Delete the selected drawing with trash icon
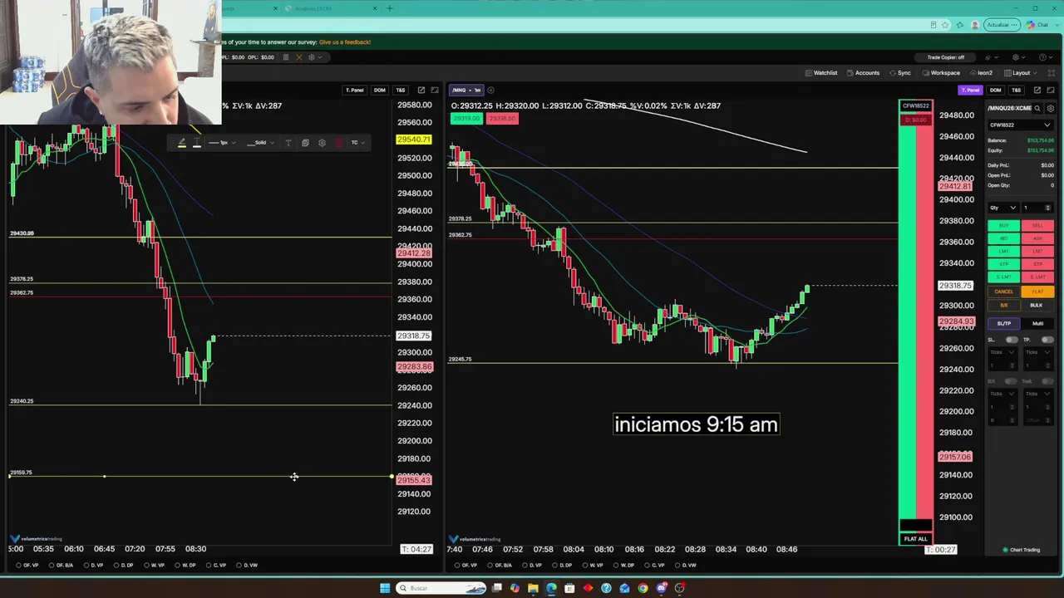Viewport: 1064px width, 598px height. coord(339,143)
